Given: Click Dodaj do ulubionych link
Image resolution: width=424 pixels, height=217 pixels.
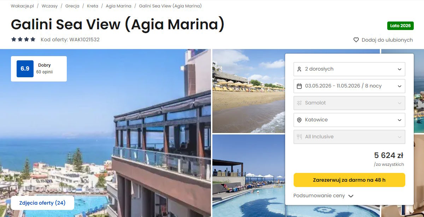Looking at the screenshot, I should click(x=387, y=40).
